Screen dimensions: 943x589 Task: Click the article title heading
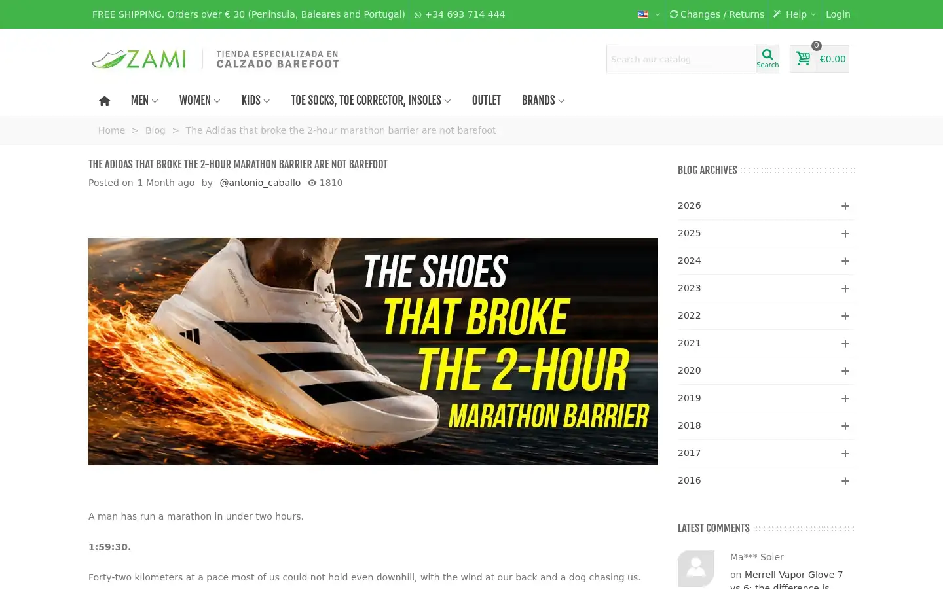click(x=238, y=164)
